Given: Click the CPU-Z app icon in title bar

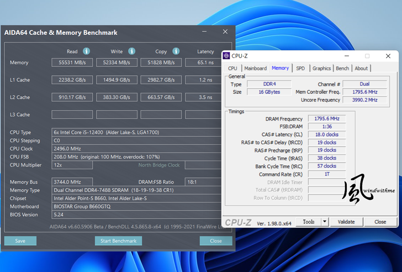Looking at the screenshot, I should tap(227, 56).
